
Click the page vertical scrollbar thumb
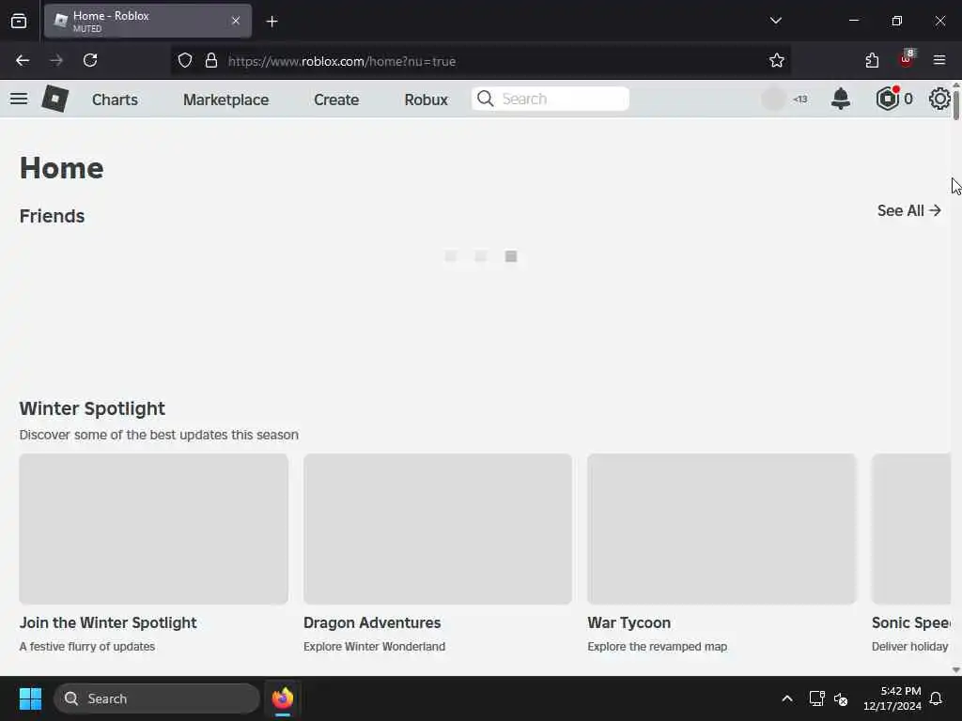[x=955, y=104]
